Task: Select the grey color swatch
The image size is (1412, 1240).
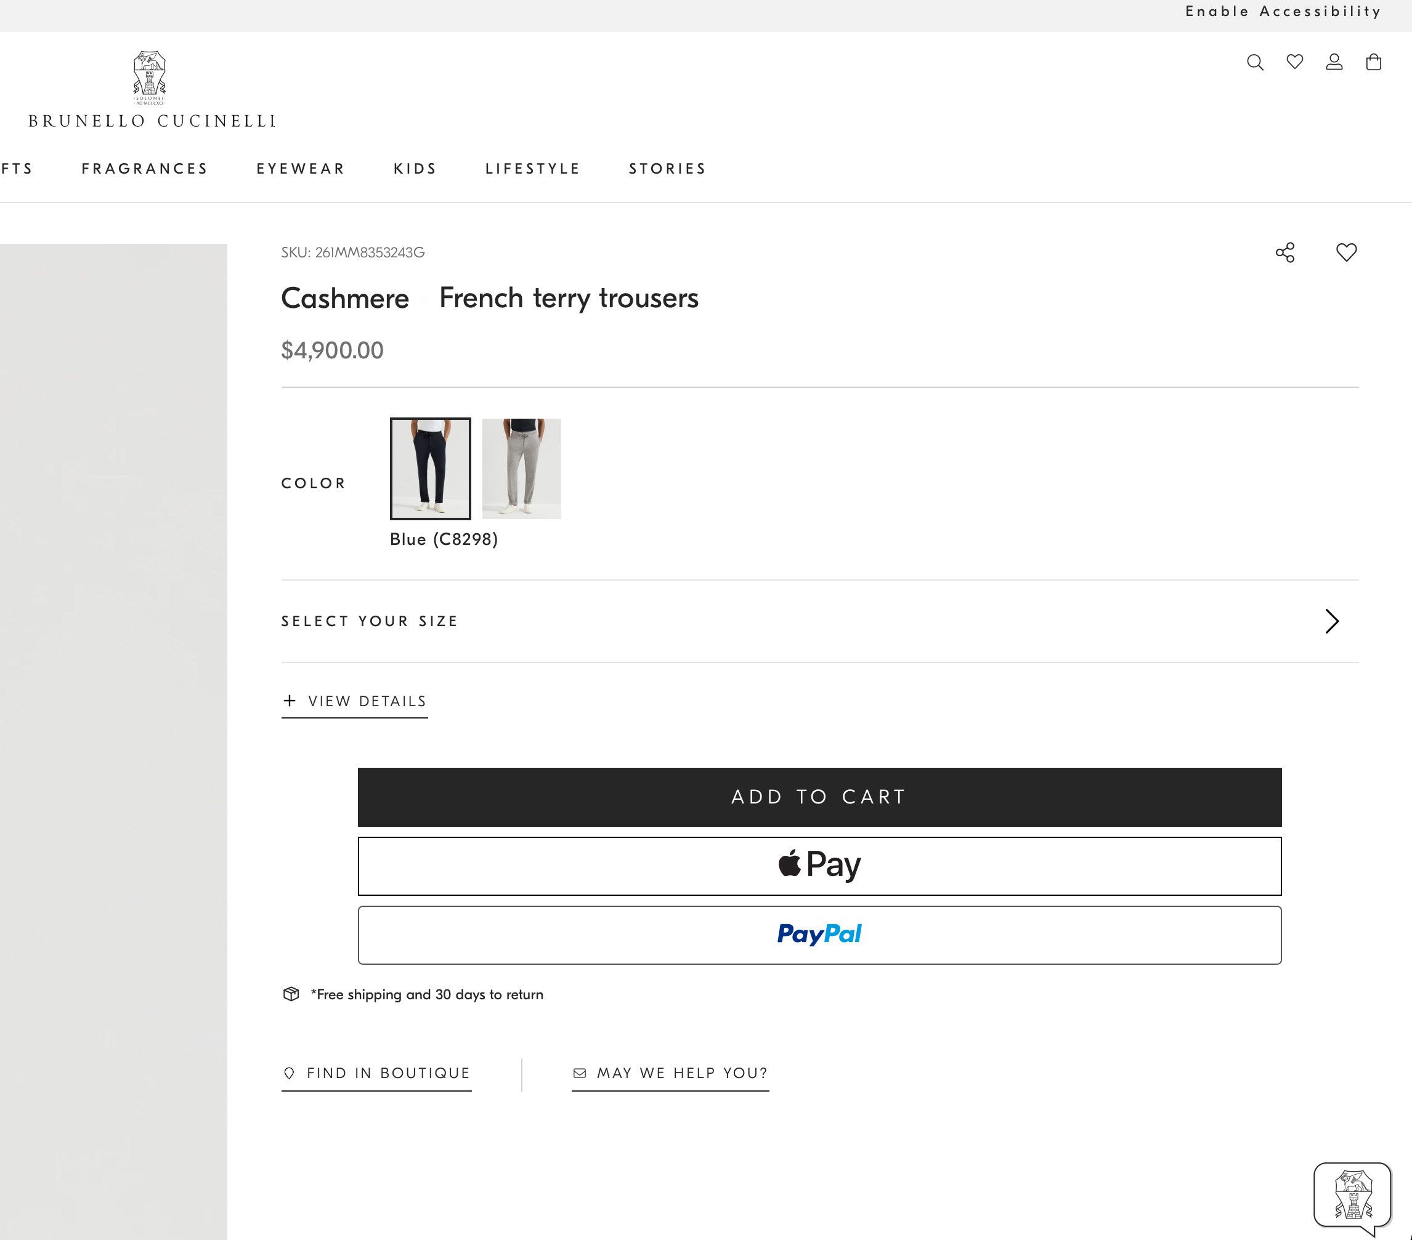Action: [x=522, y=468]
